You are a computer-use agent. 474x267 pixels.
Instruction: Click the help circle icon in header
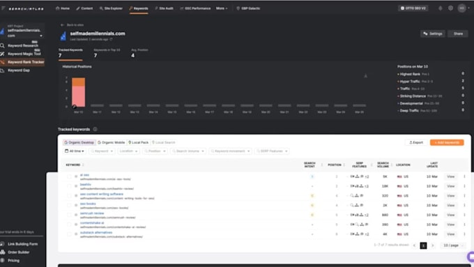click(450, 8)
